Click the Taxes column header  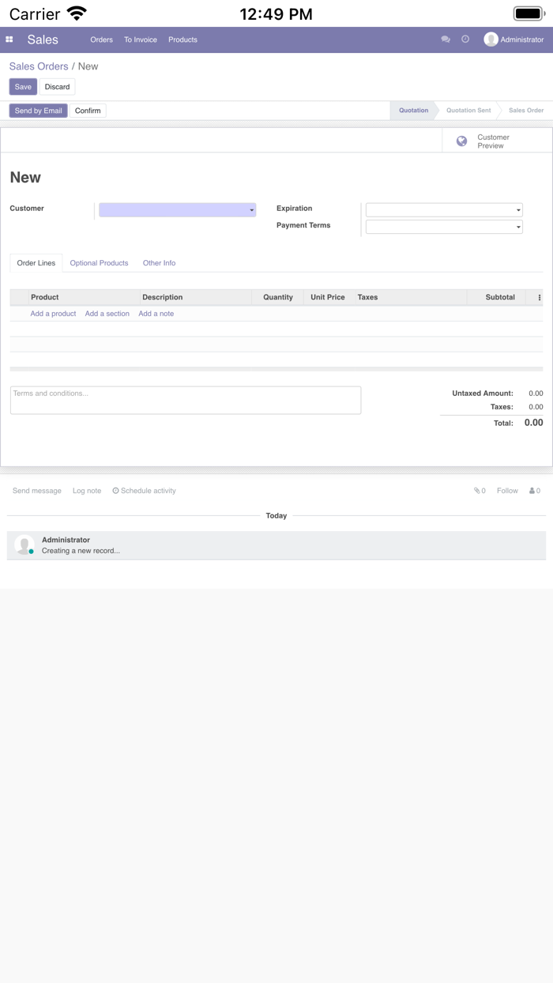tap(409, 297)
